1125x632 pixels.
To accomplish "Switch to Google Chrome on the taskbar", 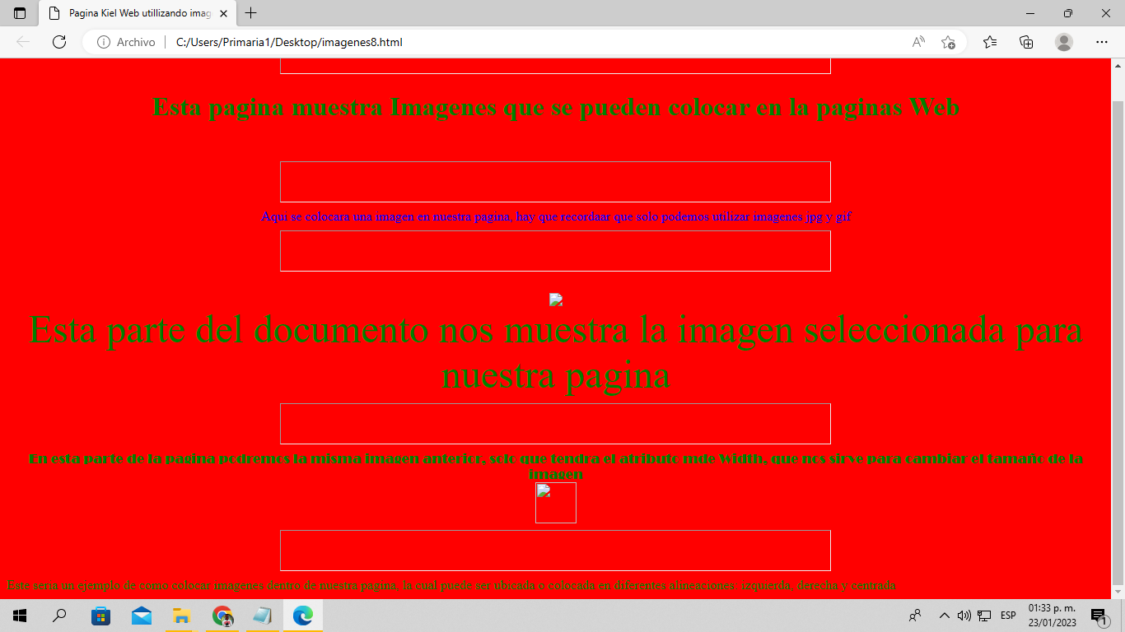I will coord(222,616).
